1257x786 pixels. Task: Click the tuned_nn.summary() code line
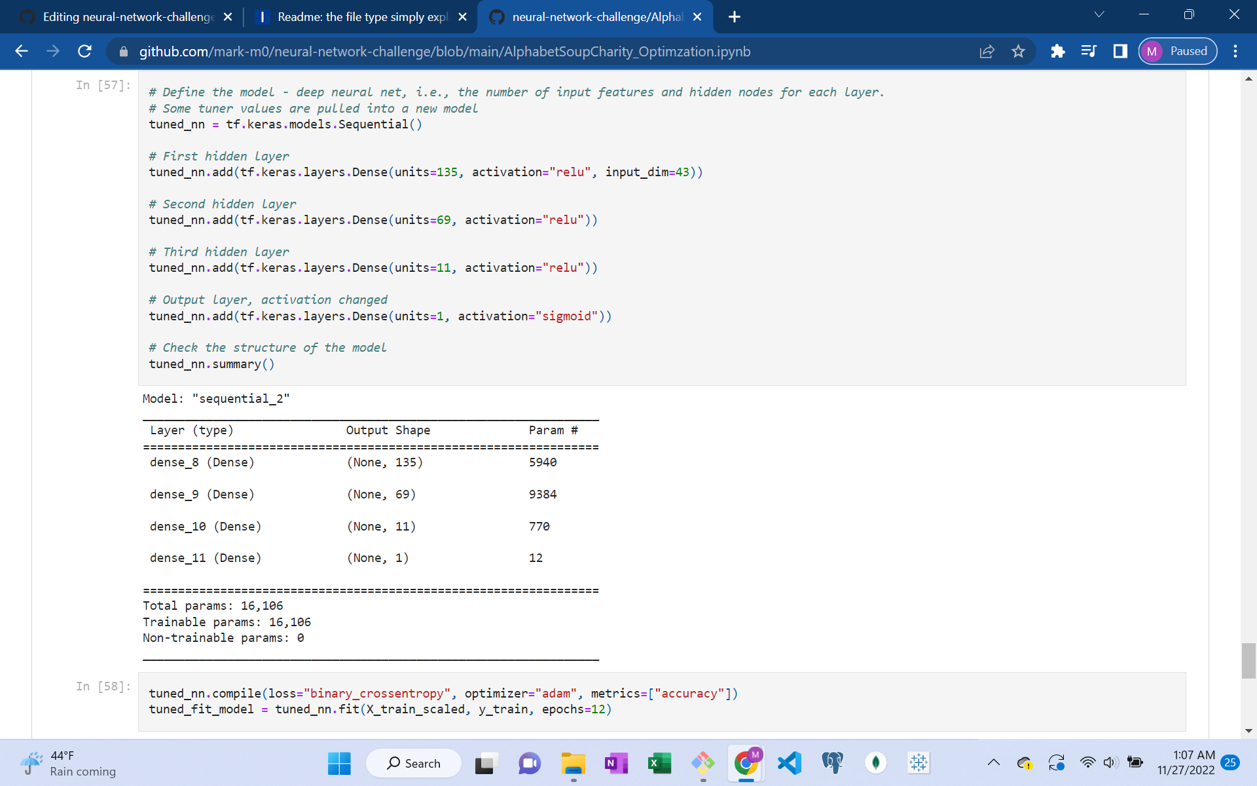211,364
